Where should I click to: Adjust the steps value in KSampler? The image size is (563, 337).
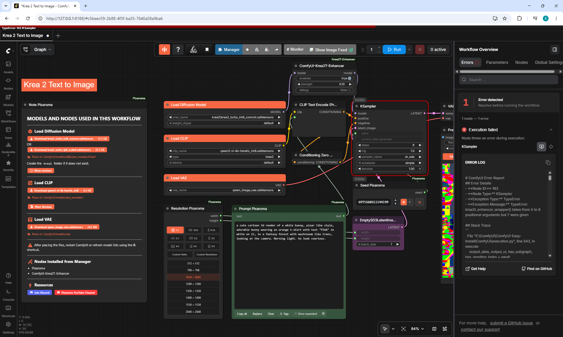point(390,145)
